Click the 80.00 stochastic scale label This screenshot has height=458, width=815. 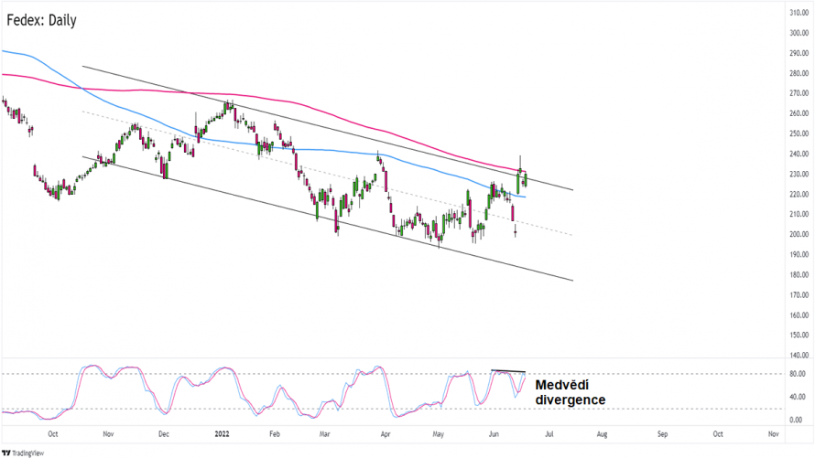797,374
